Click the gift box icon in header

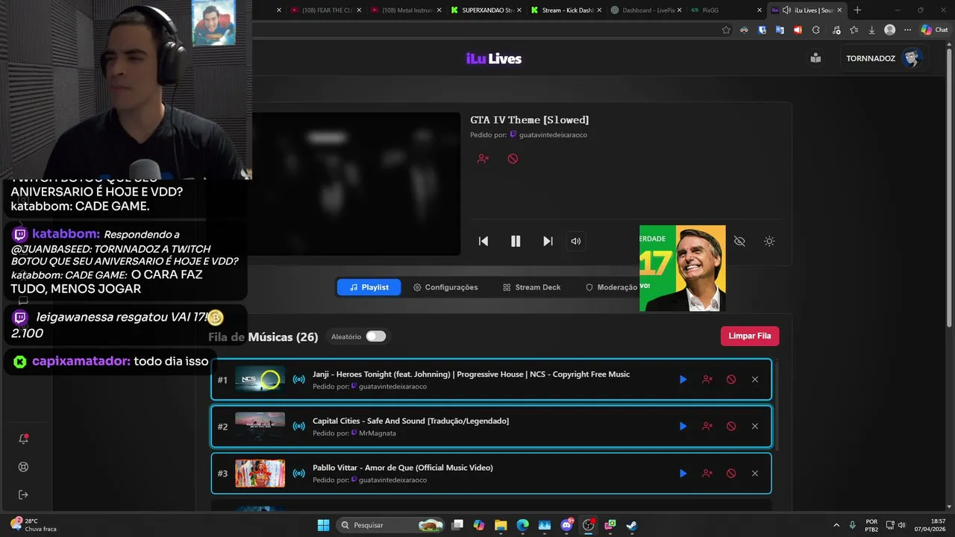815,58
